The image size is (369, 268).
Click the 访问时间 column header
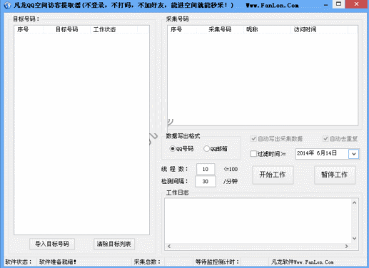(x=319, y=29)
